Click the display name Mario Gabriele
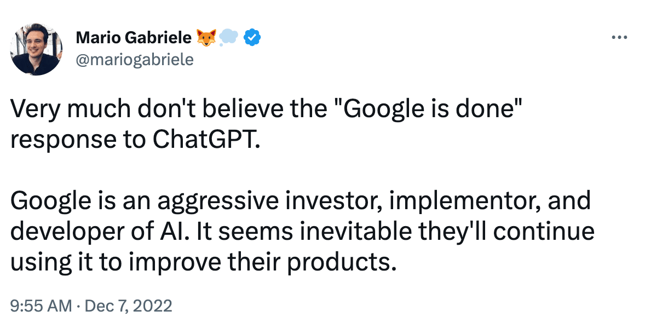Viewport: 645px width, 334px height. (134, 38)
